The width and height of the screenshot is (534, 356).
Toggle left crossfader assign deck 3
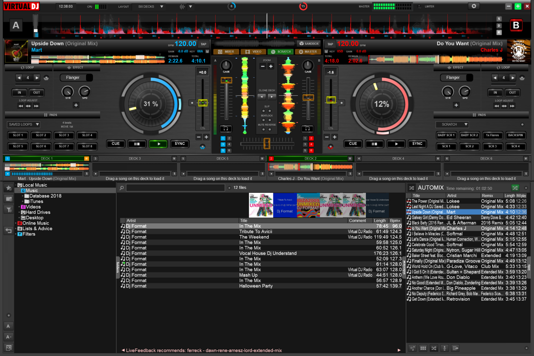click(223, 144)
